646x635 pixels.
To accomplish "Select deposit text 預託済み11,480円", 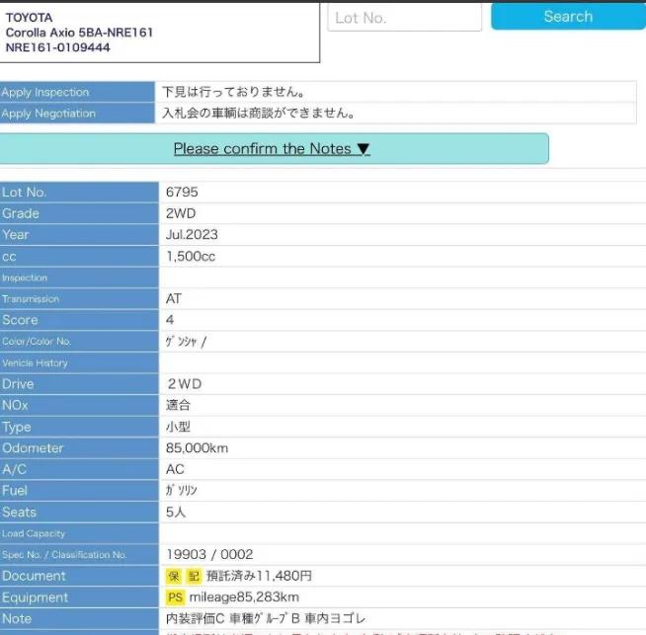I will pos(259,576).
